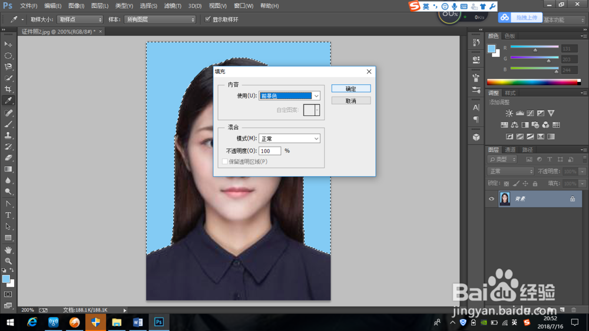Open the 编辑(E) menu

click(x=52, y=6)
